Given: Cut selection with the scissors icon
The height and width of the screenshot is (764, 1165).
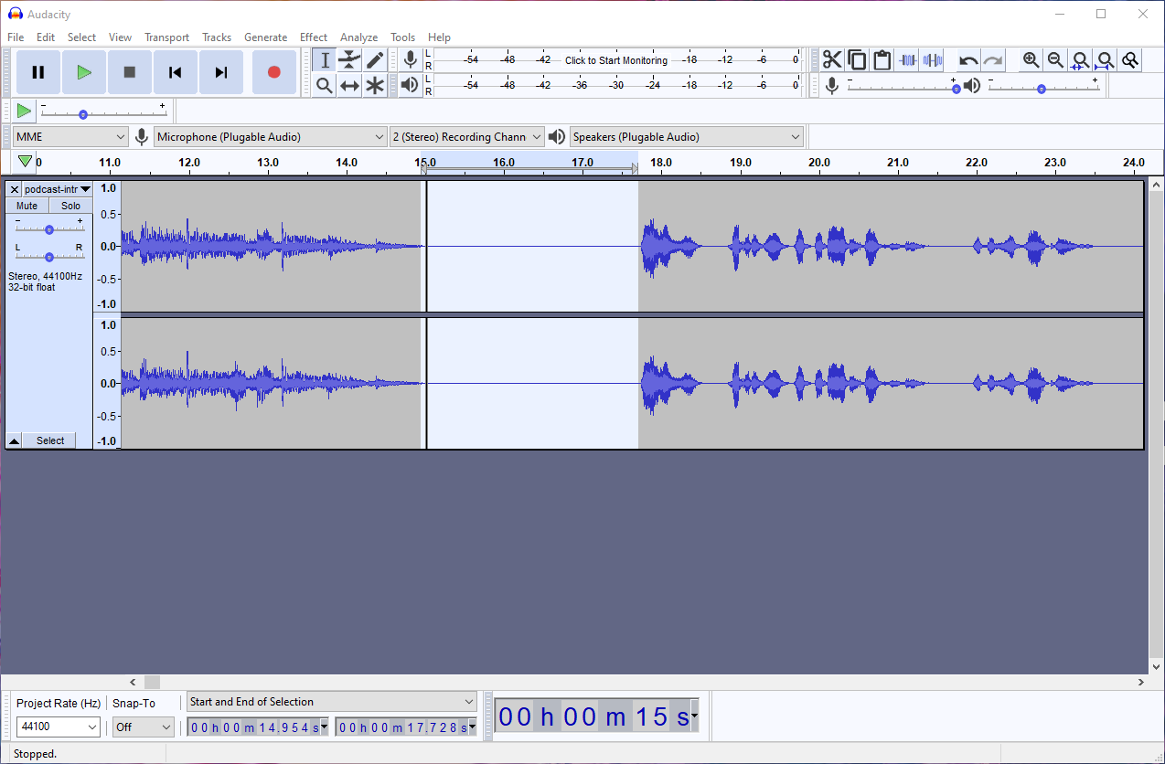Looking at the screenshot, I should (x=832, y=60).
